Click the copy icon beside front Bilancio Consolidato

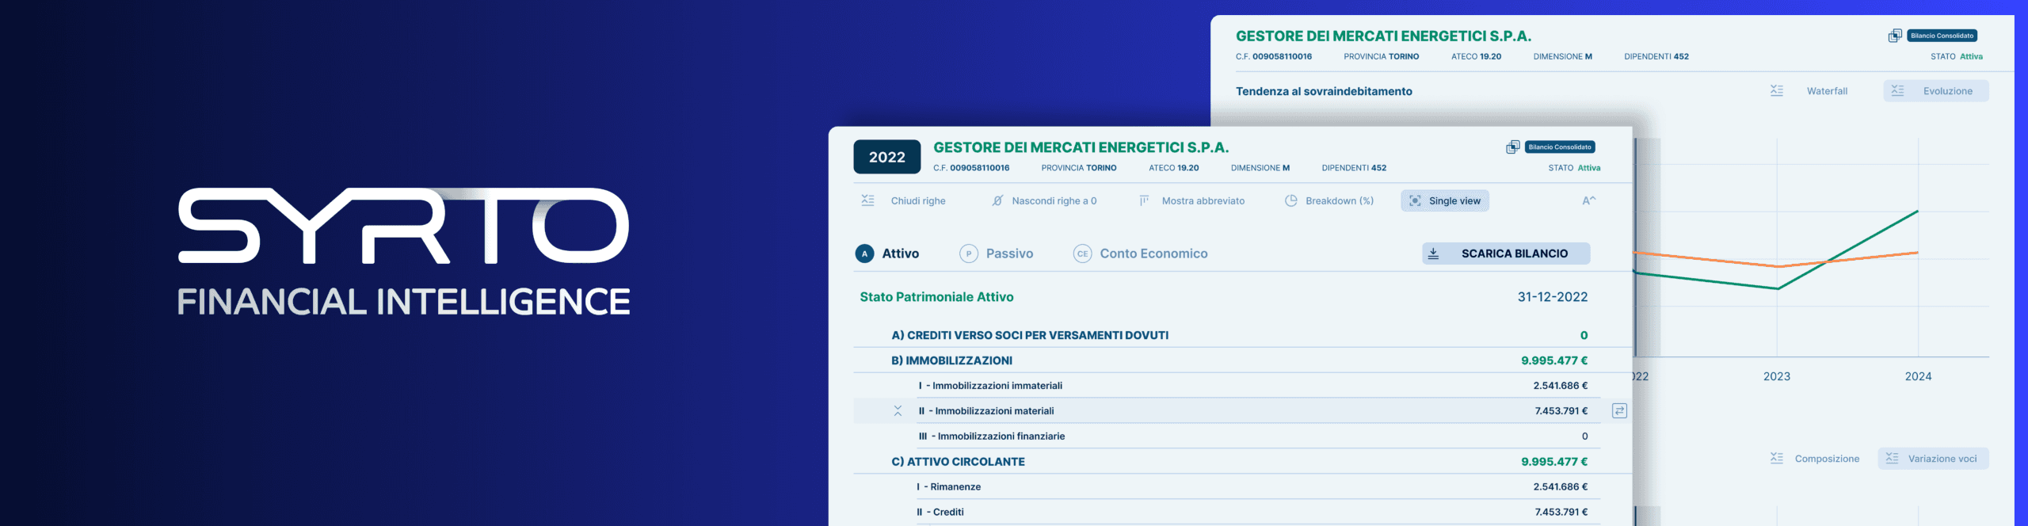pyautogui.click(x=1512, y=147)
